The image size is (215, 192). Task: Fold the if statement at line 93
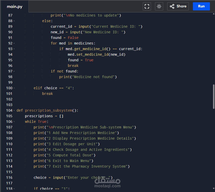point(14,49)
